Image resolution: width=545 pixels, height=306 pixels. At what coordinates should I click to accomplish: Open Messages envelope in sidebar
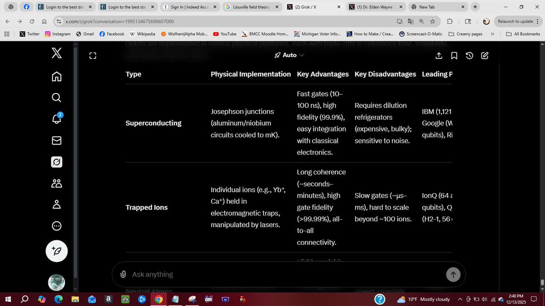pyautogui.click(x=56, y=141)
